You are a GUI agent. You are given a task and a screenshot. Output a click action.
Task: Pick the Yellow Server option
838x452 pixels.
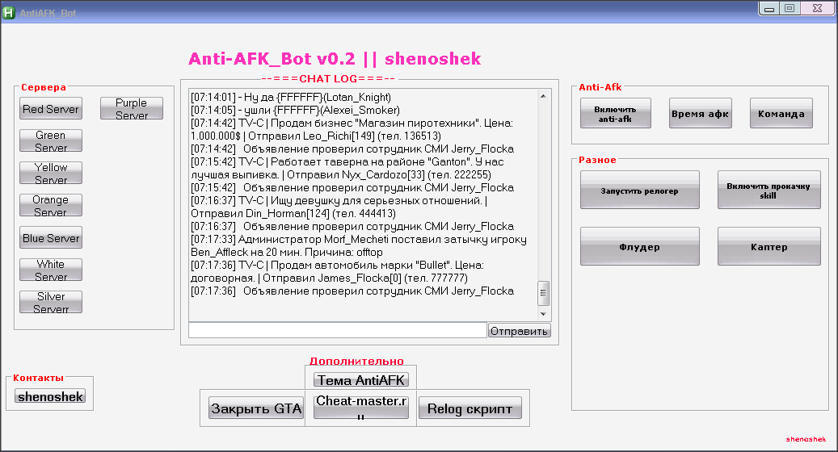coord(51,174)
